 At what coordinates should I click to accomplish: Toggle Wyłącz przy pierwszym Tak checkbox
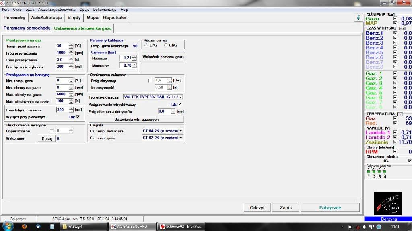(x=78, y=117)
